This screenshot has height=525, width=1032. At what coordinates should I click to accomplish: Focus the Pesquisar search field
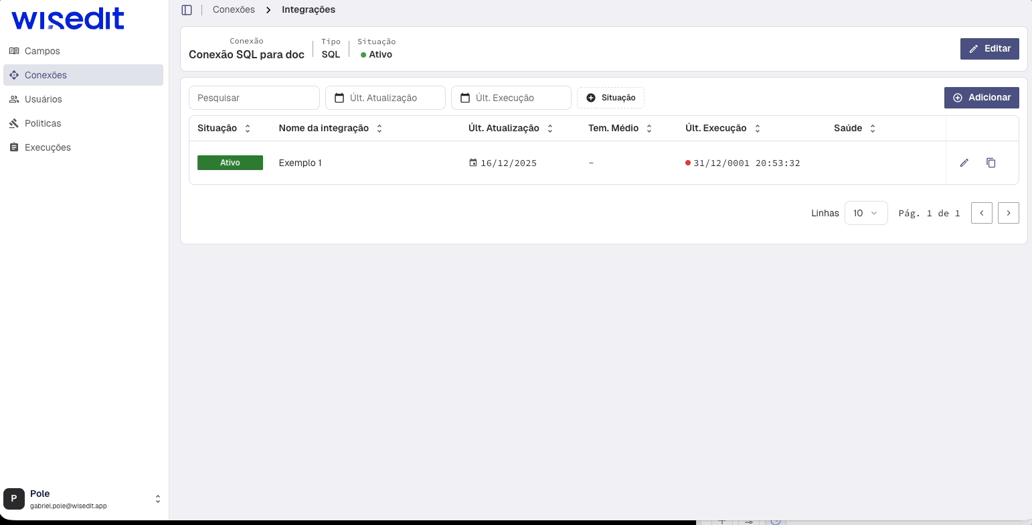(254, 98)
